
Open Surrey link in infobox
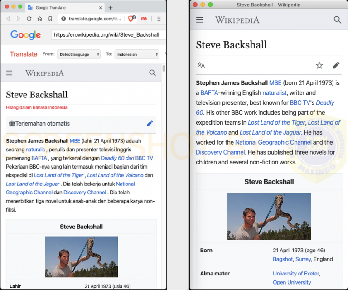303,259
